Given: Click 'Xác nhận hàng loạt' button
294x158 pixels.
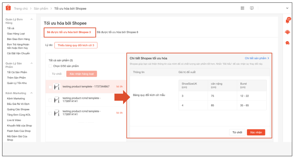Looking at the screenshot, I should click(x=82, y=74).
